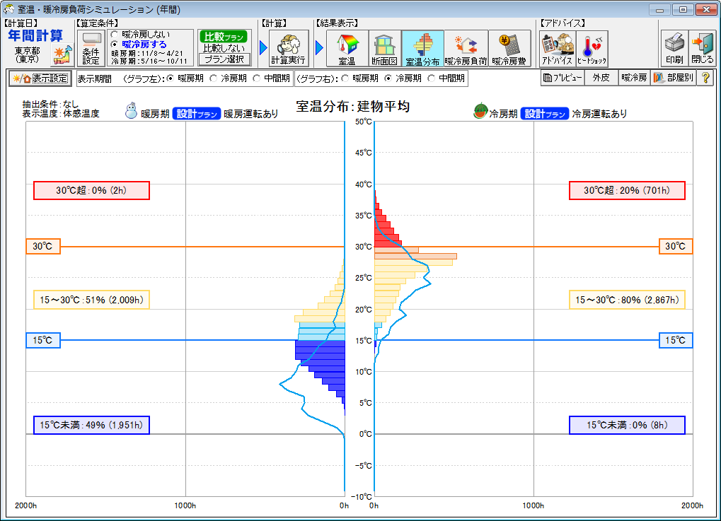Click the right orange 30℃ threshold marker
The height and width of the screenshot is (521, 721).
coord(676,246)
